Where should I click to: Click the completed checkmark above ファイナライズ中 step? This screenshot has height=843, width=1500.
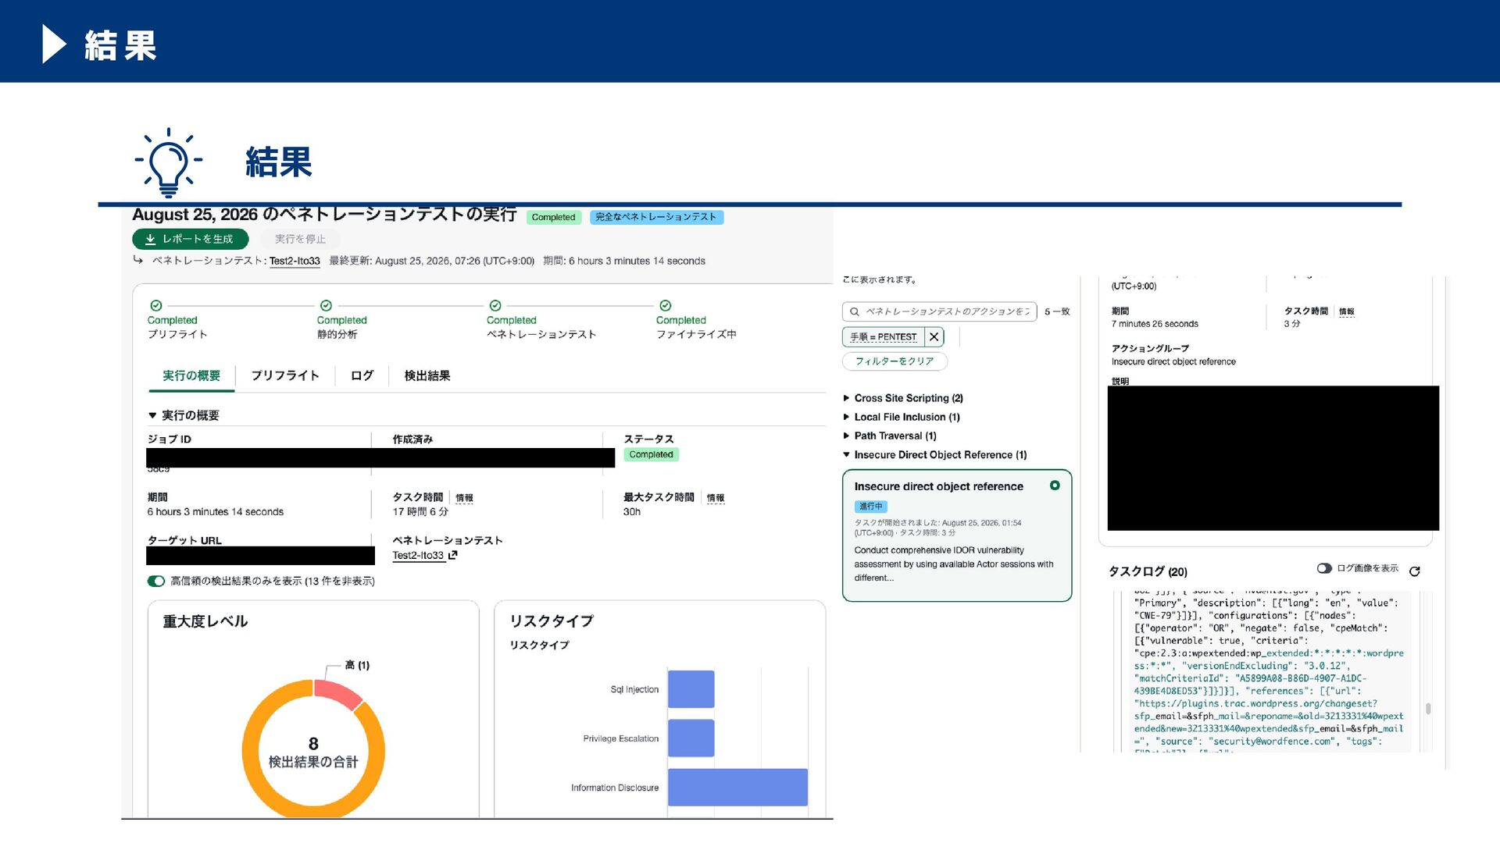665,305
